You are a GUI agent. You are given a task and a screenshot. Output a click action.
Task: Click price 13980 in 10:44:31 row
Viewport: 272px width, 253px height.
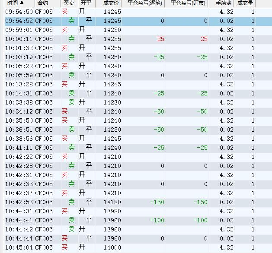point(112,211)
